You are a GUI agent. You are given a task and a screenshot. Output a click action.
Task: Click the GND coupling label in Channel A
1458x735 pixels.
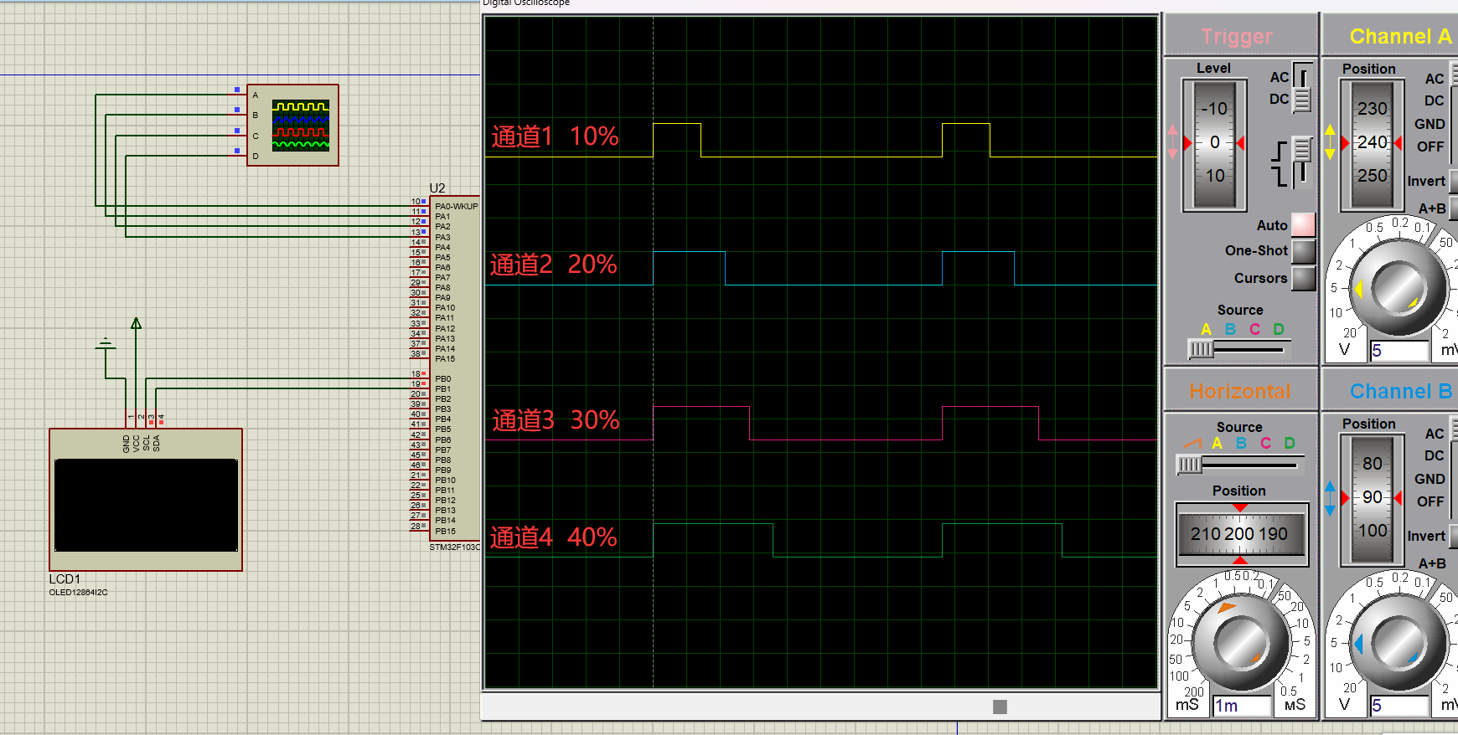pyautogui.click(x=1430, y=124)
